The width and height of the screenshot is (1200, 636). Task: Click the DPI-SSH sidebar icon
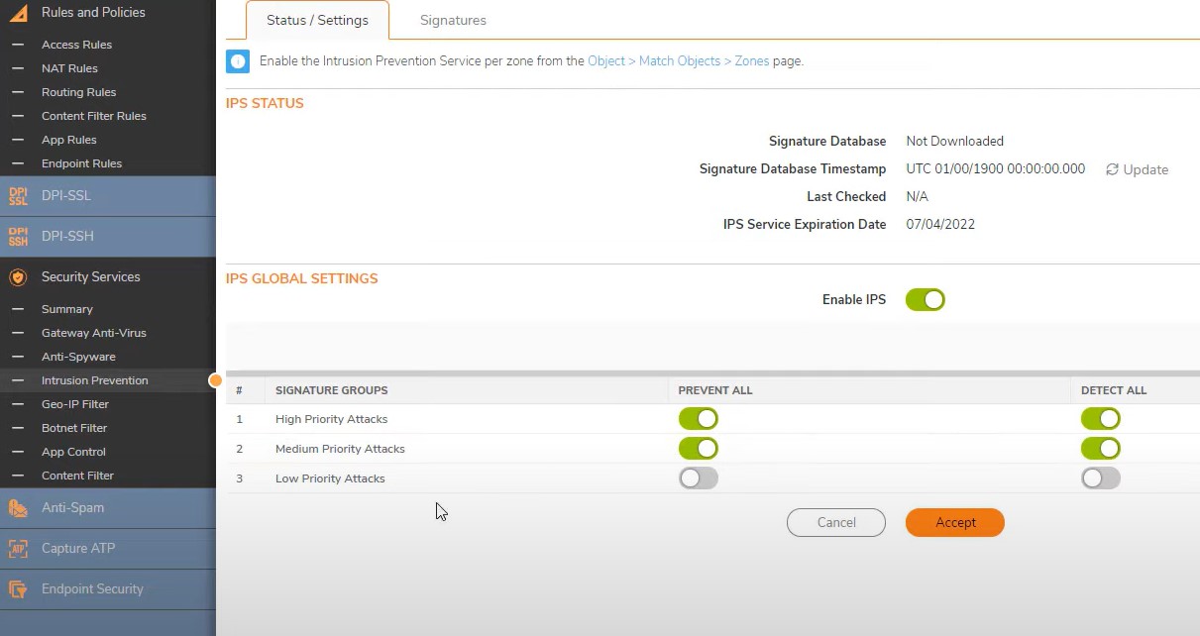18,237
